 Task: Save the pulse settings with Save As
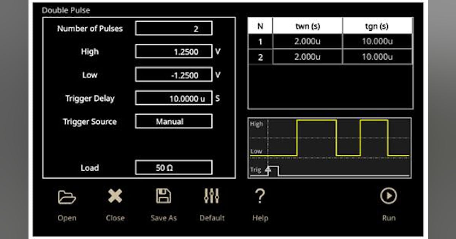click(163, 197)
